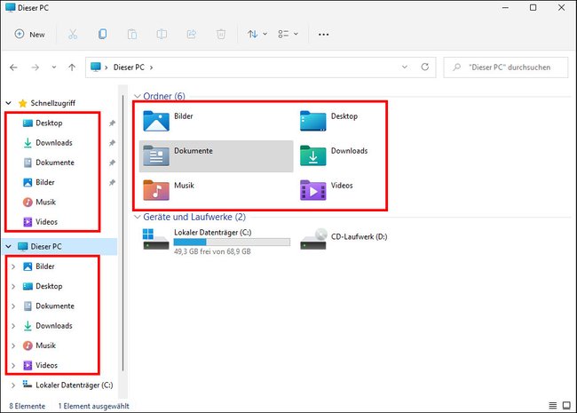The width and height of the screenshot is (577, 413).
Task: Click the Copy icon in toolbar
Action: [102, 35]
